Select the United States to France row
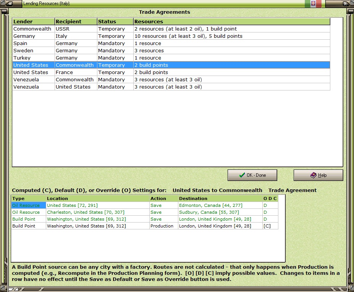Viewport: 354px width, 292px height. (x=171, y=72)
